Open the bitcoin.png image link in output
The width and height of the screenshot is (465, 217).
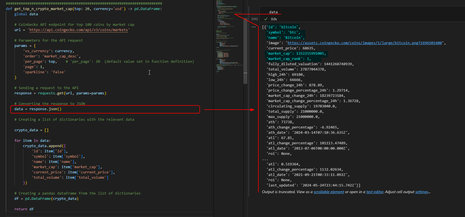(365, 43)
